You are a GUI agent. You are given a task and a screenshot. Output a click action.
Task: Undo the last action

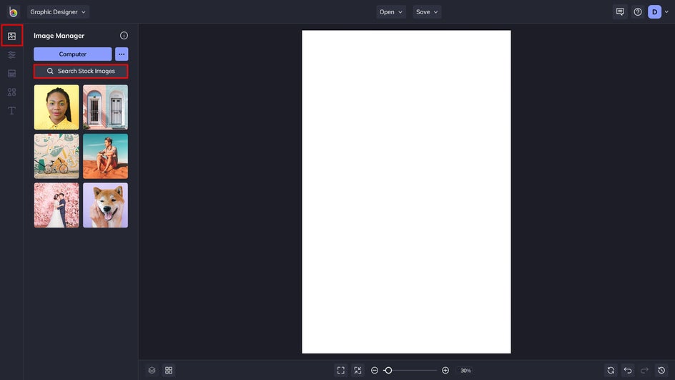627,370
